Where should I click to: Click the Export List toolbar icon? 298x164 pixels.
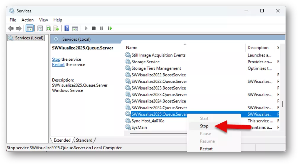tap(56, 28)
